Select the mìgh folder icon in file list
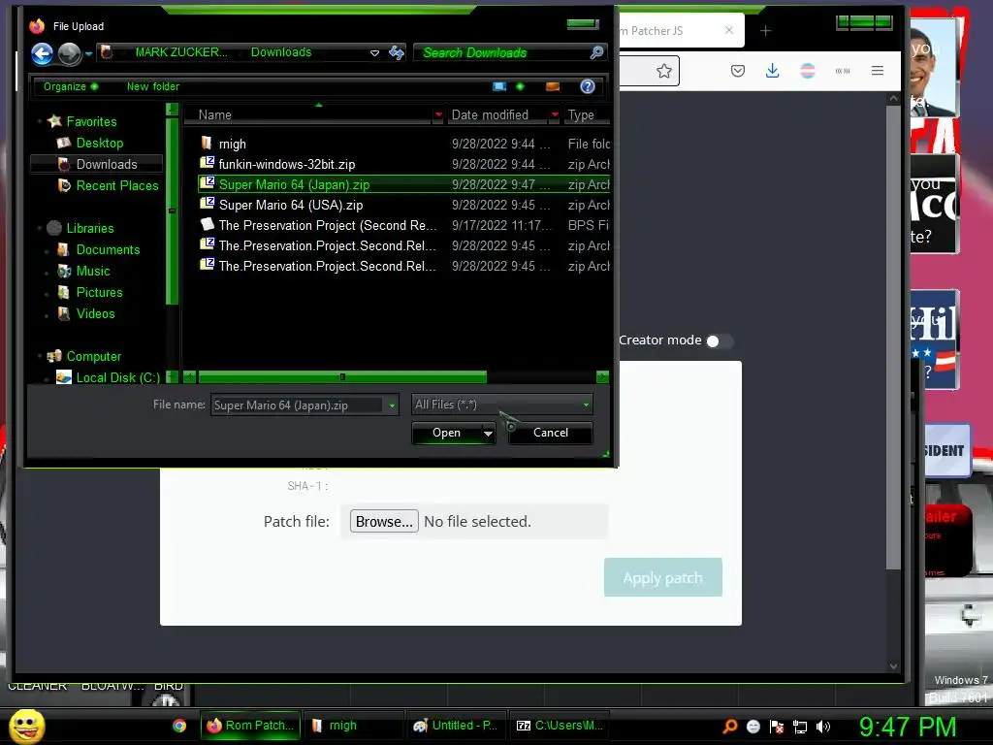 pyautogui.click(x=206, y=144)
